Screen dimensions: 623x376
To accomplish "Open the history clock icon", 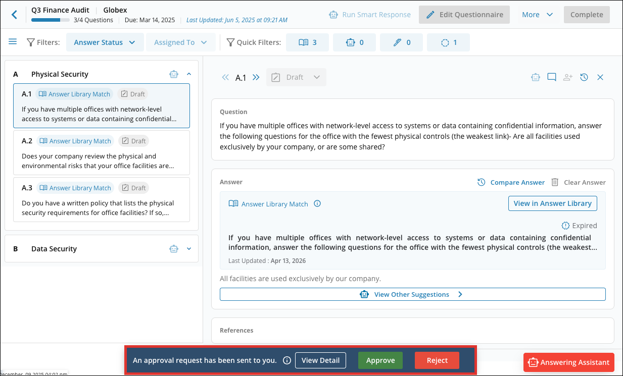I will click(x=584, y=77).
